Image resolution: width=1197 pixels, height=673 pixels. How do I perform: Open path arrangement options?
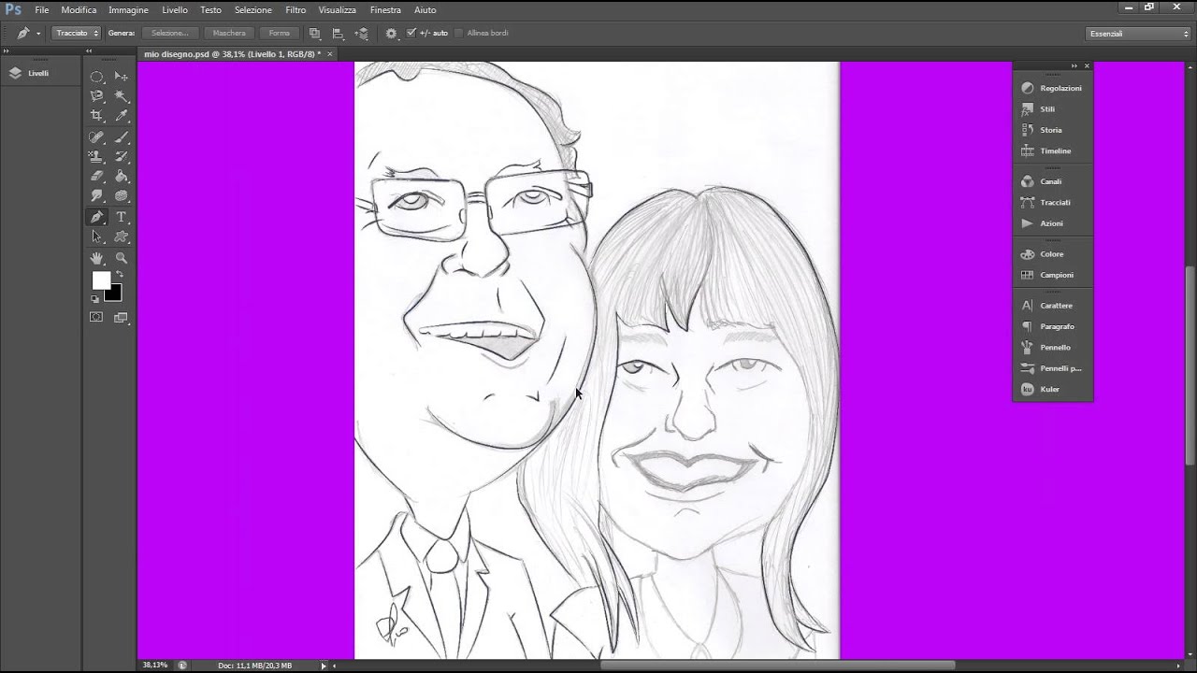tap(362, 33)
